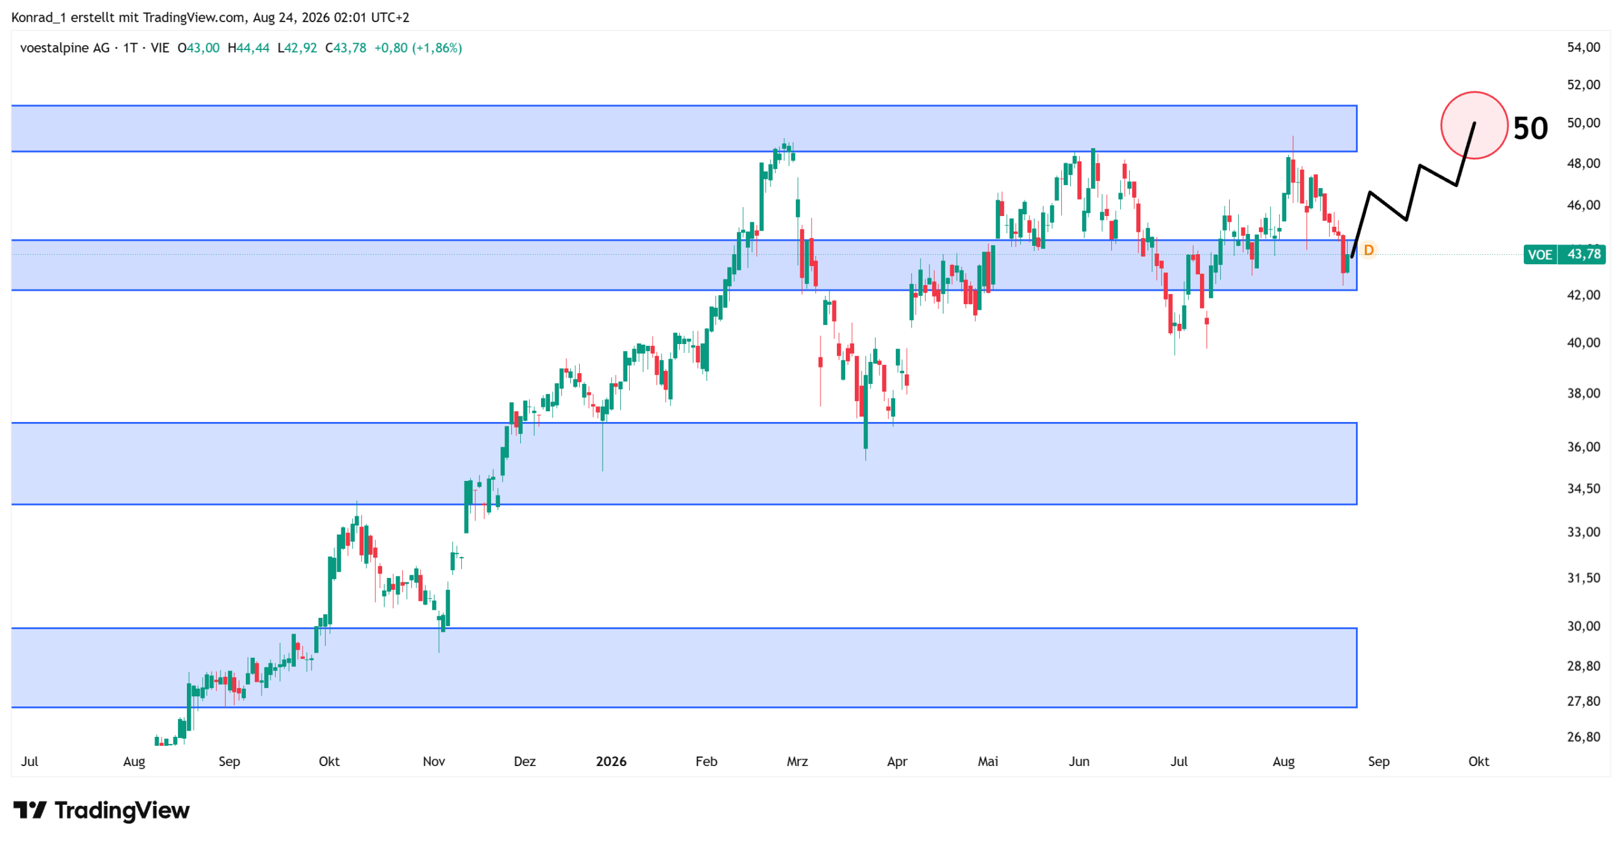Click the 48,00 price axis label
The height and width of the screenshot is (844, 1622).
click(x=1583, y=163)
